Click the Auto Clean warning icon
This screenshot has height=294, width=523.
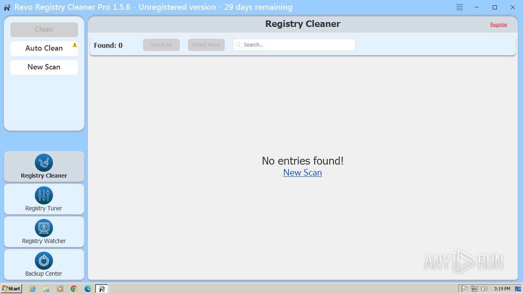(75, 45)
